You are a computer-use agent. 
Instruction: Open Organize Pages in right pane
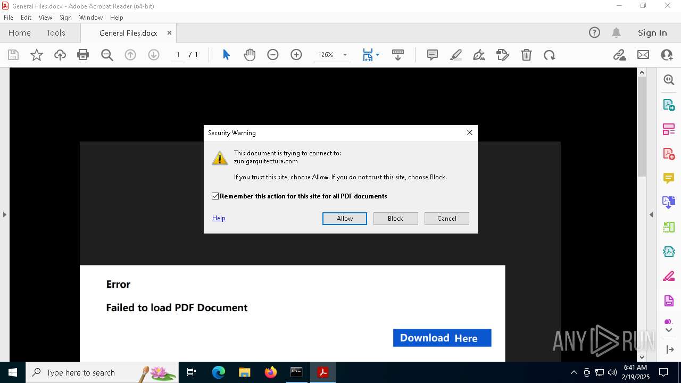coord(669,129)
